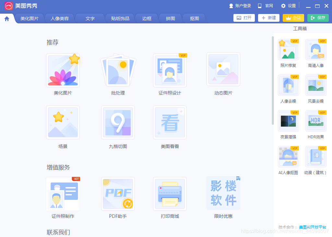The width and height of the screenshot is (332, 237).
Task: Open 照片修复 in the toolbox
Action: (288, 50)
